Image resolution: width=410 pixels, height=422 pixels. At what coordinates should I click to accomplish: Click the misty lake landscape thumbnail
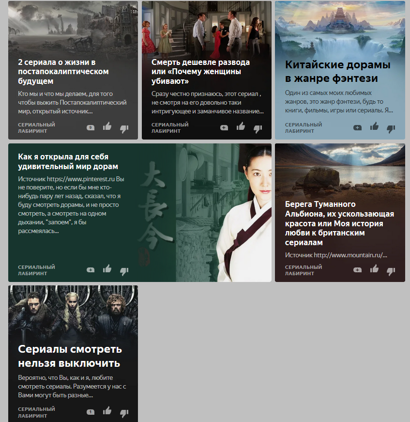340,171
